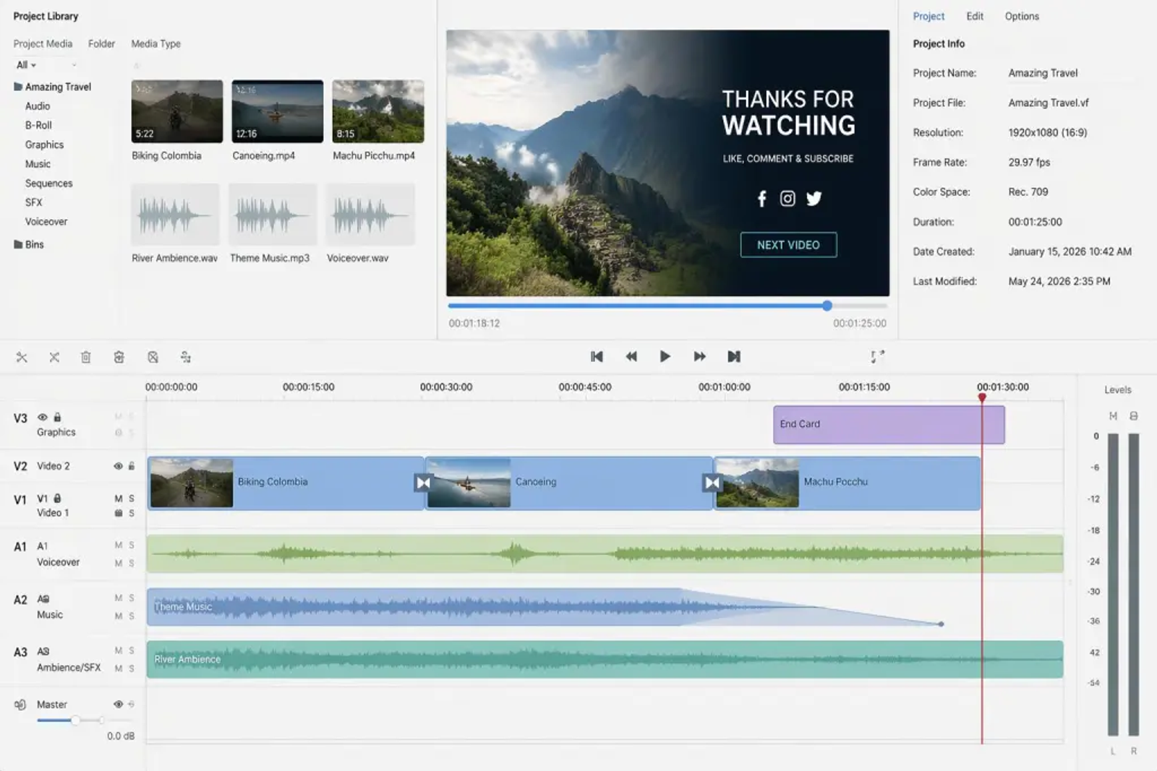Select the Graphics folder in library tree
Image resolution: width=1157 pixels, height=771 pixels.
pos(44,145)
